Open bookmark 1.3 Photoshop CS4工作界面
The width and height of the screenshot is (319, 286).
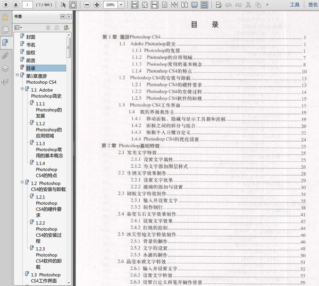pos(46,278)
